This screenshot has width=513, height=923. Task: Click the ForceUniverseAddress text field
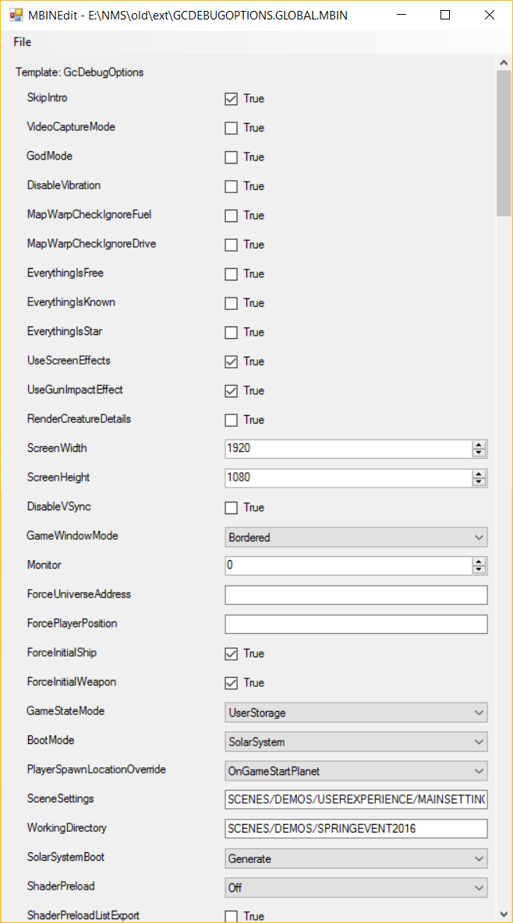[356, 595]
